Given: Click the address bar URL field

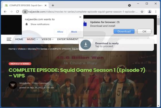Looking at the screenshot, I should [x=83, y=12].
